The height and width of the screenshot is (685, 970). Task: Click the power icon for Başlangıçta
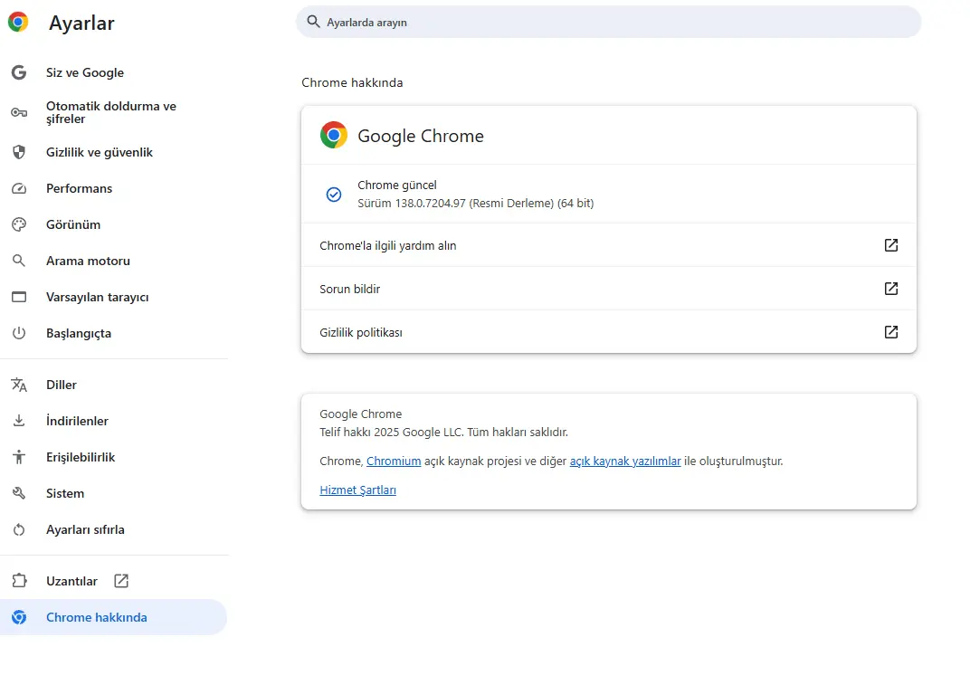pyautogui.click(x=19, y=333)
